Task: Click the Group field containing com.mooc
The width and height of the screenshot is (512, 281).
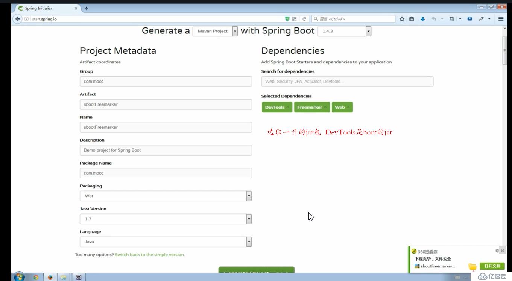Action: point(166,81)
